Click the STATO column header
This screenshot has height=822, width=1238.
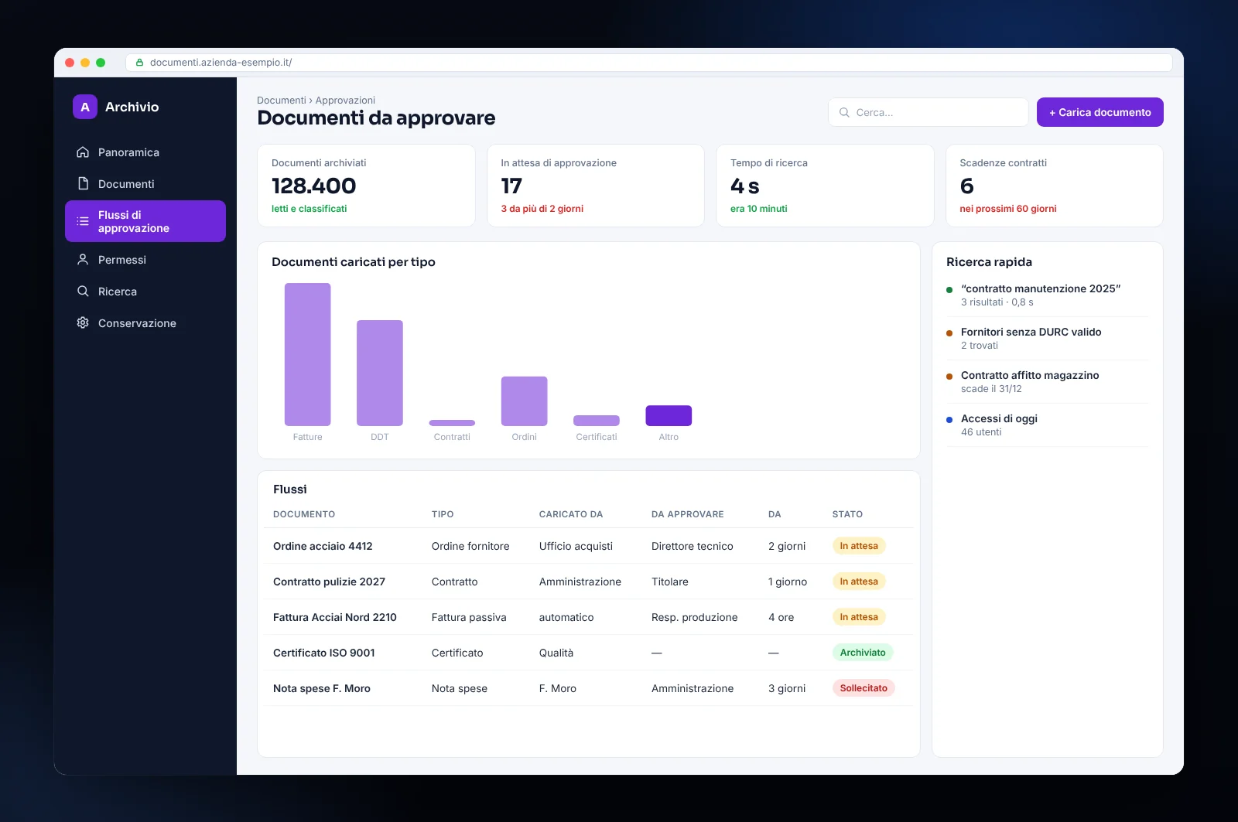847,514
